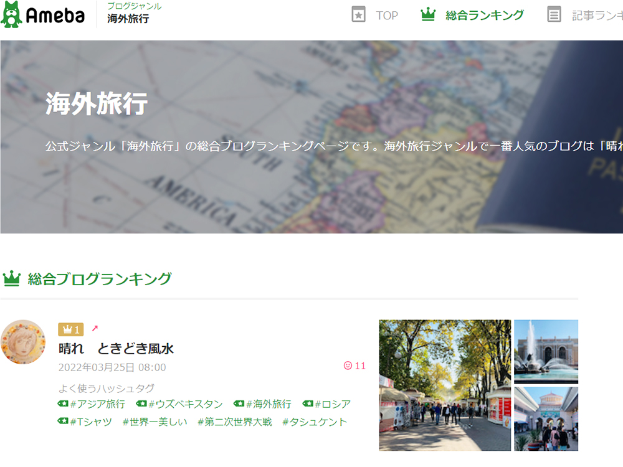Click the pink smiley reaction icon
The height and width of the screenshot is (467, 623).
click(348, 366)
